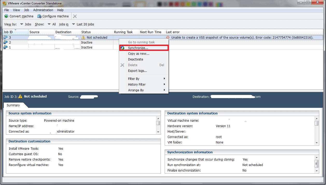Click the Install VMware Tools label

click(x=24, y=148)
